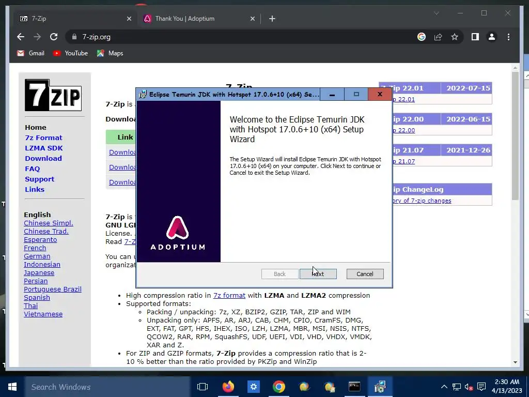Launch Firefox from the taskbar

[228, 387]
